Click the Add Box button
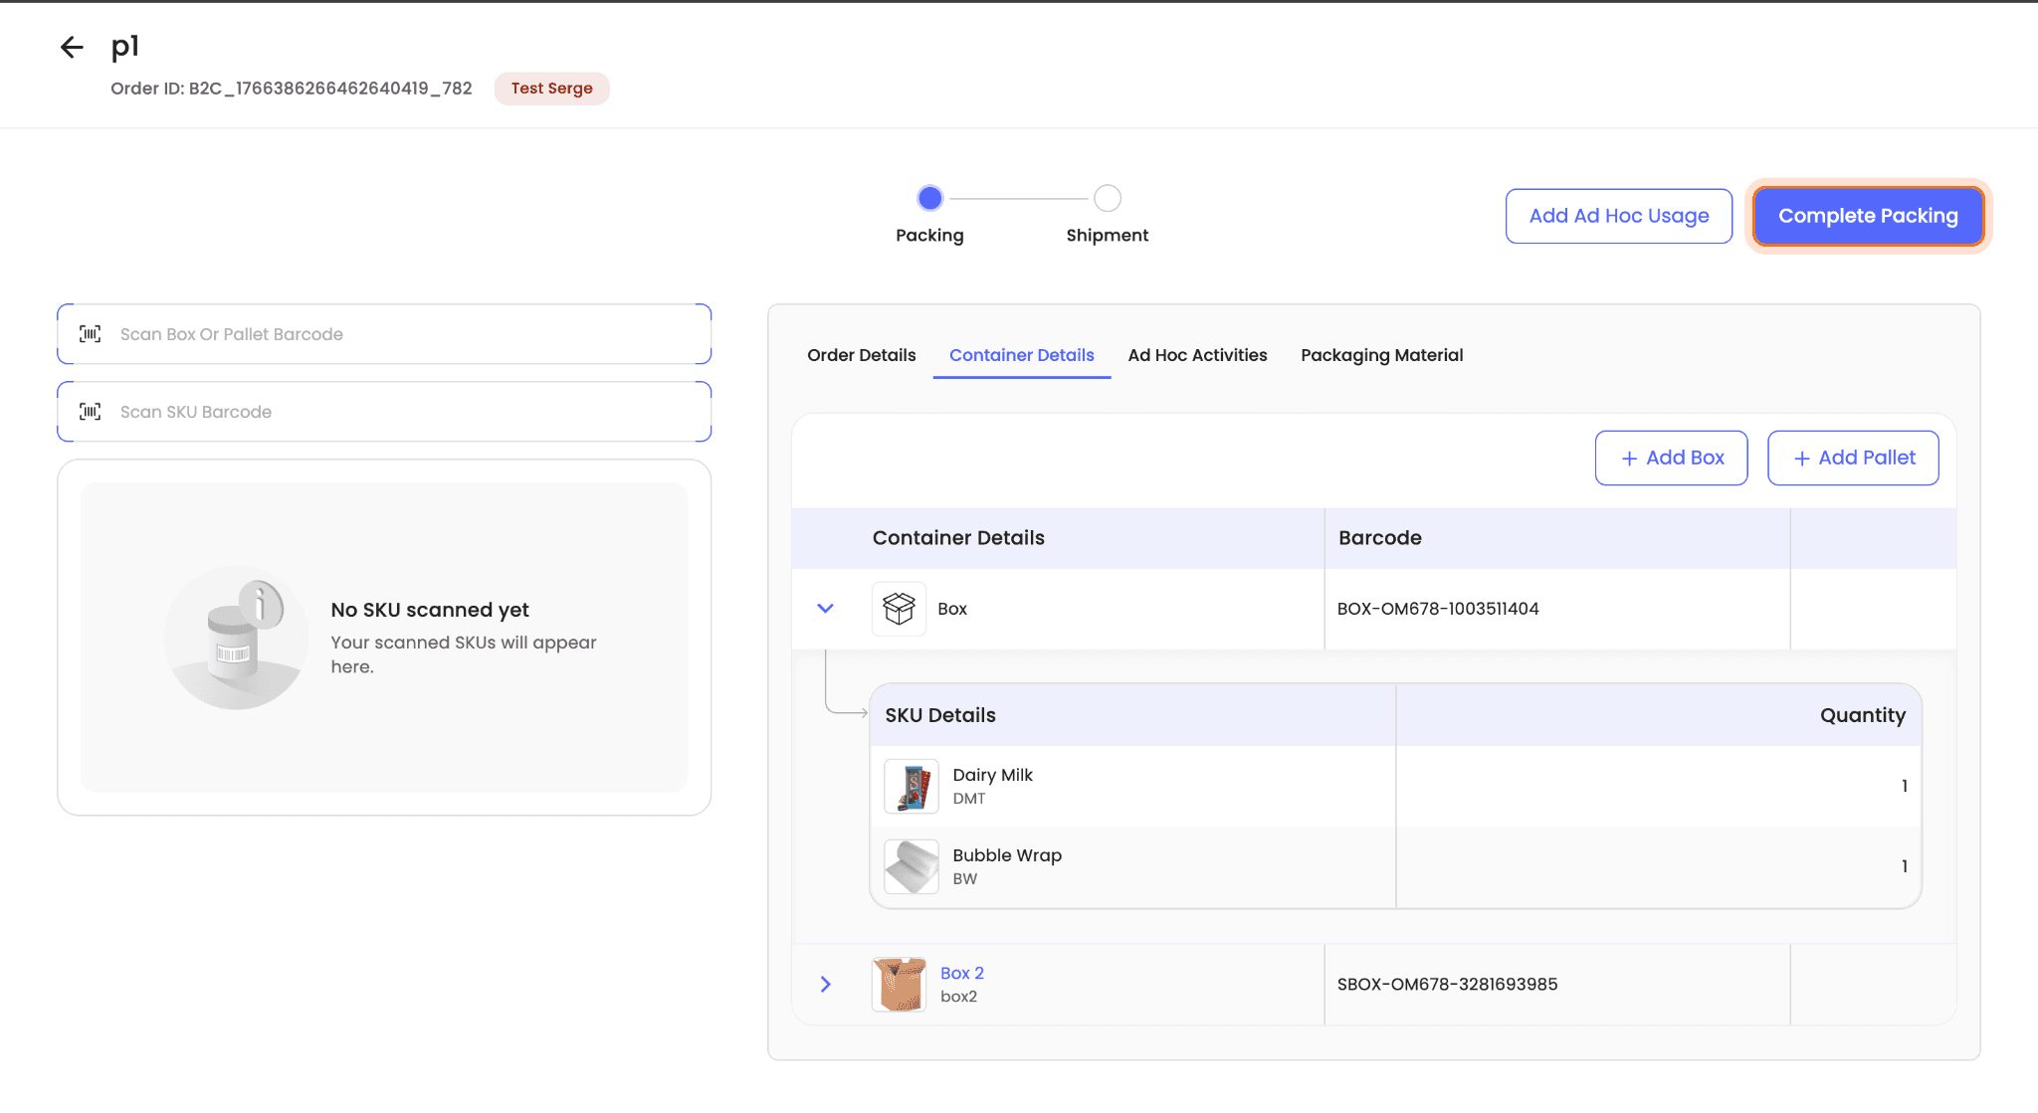 coord(1671,458)
